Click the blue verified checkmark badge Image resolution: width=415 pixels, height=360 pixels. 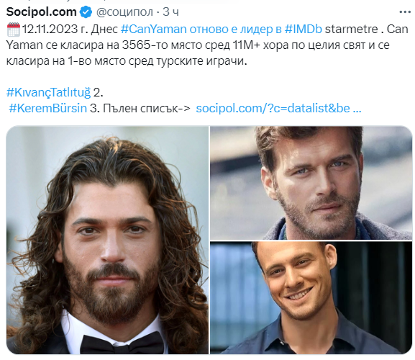86,12
